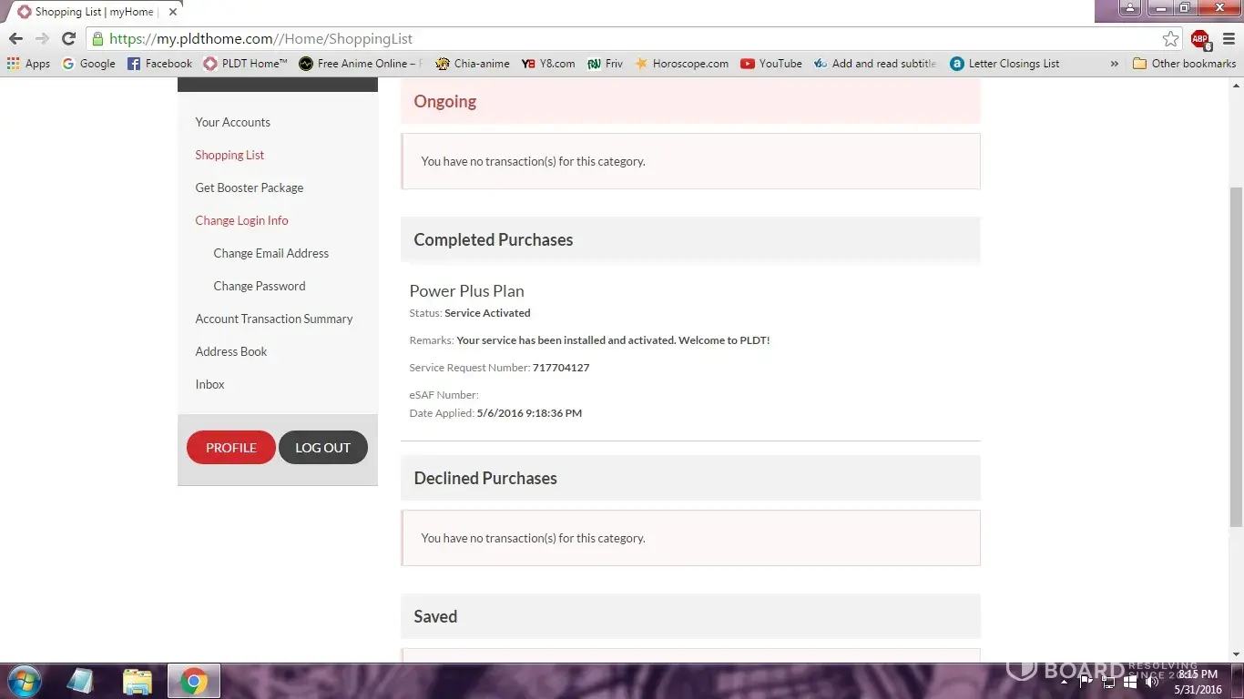
Task: Open Your Accounts in the sidebar
Action: [x=232, y=122]
